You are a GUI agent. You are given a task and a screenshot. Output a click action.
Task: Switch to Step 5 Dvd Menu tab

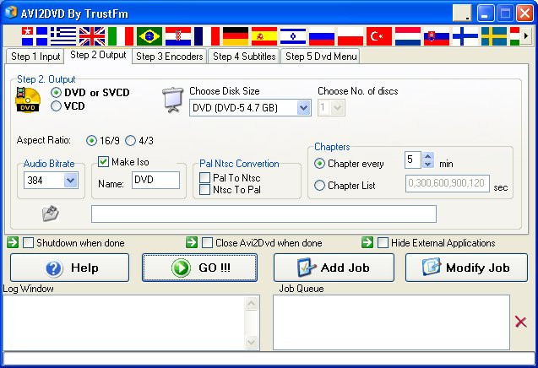321,57
